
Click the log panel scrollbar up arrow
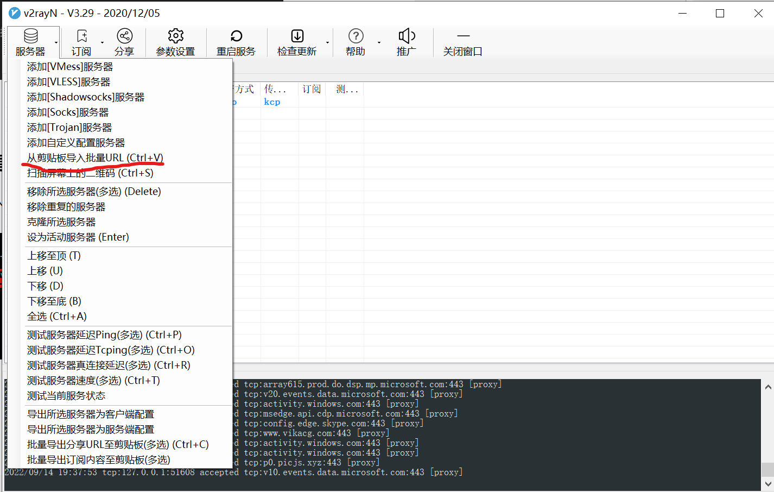(x=767, y=387)
